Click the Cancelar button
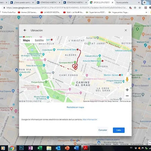This screenshot has height=151, width=151. coord(103,130)
